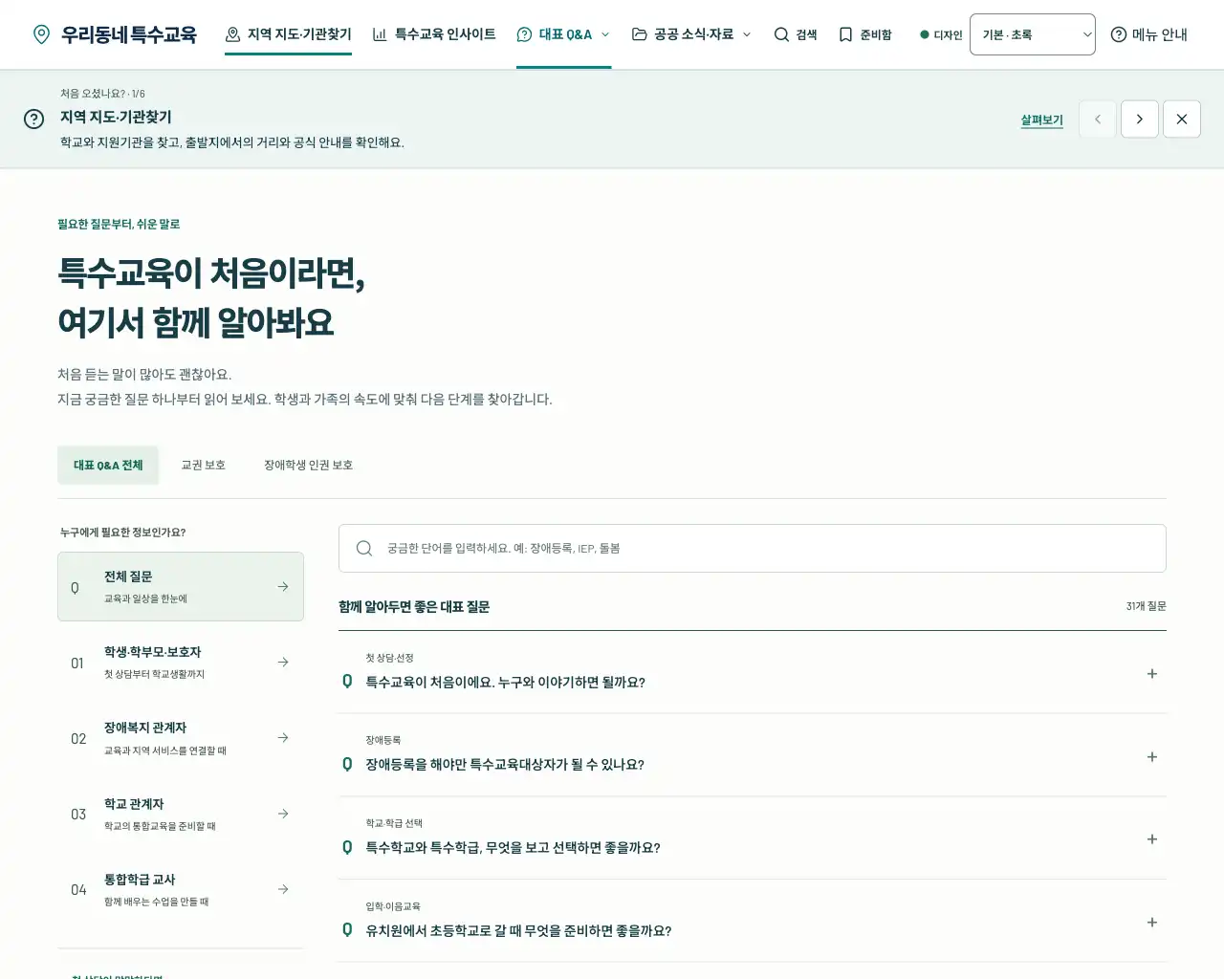Click the 살펴보기 link
This screenshot has width=1224, height=979.
pos(1041,120)
